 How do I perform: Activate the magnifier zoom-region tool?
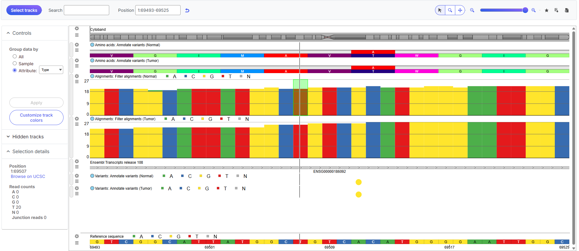(450, 10)
